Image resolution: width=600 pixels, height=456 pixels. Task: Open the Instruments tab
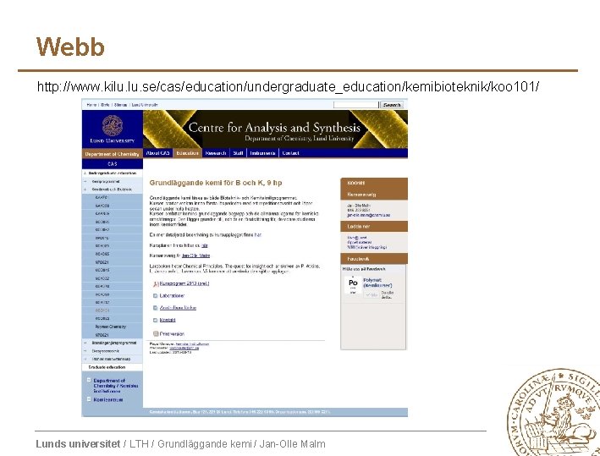[x=262, y=153]
